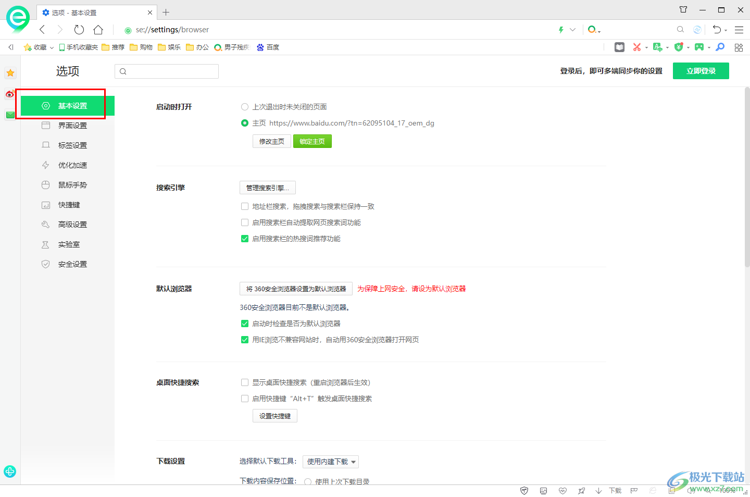Check 地址栏搜索，拖拽搜索与搜索栏保持一致

point(245,206)
